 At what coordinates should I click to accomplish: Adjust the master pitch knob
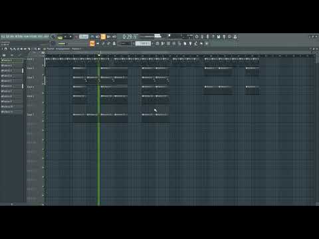(53, 43)
